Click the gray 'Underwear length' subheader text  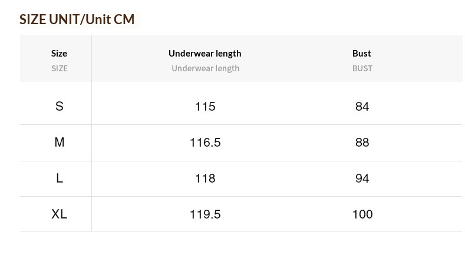[x=205, y=68]
